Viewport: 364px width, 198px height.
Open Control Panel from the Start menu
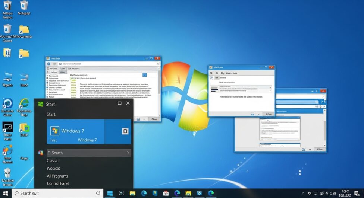pyautogui.click(x=58, y=183)
